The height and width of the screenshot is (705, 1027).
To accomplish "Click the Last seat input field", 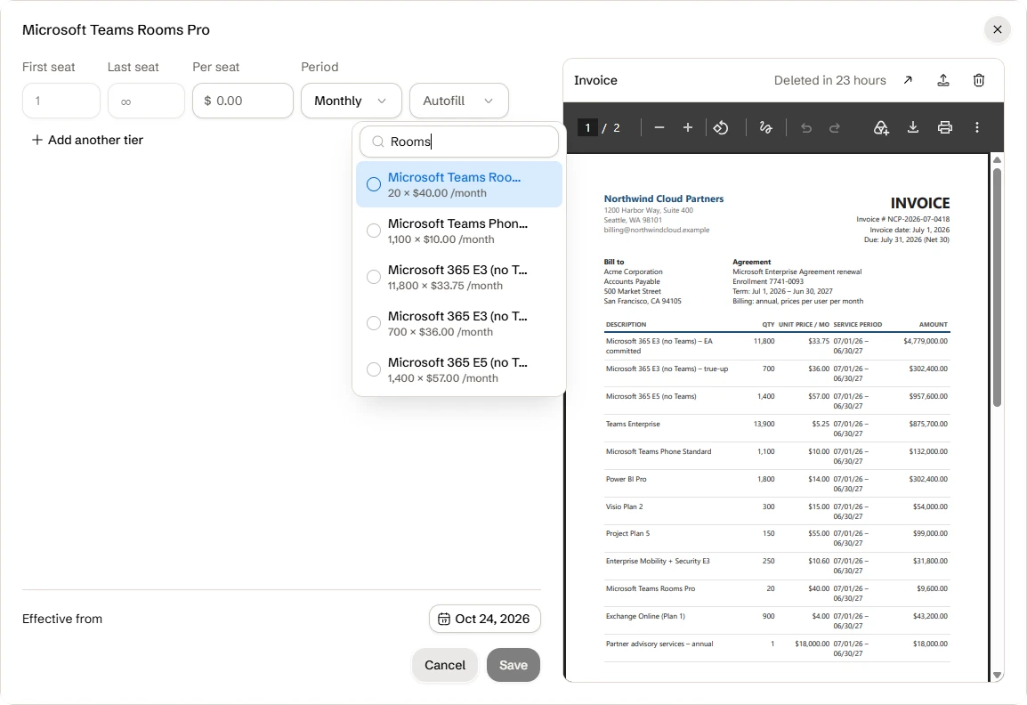I will tap(146, 101).
